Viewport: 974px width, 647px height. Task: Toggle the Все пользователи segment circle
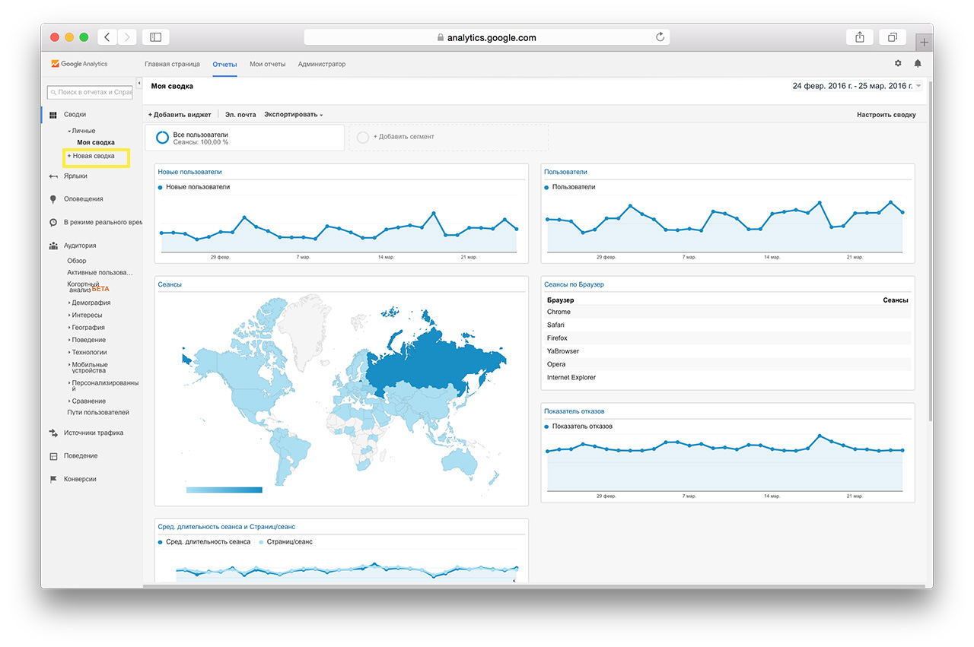(162, 138)
